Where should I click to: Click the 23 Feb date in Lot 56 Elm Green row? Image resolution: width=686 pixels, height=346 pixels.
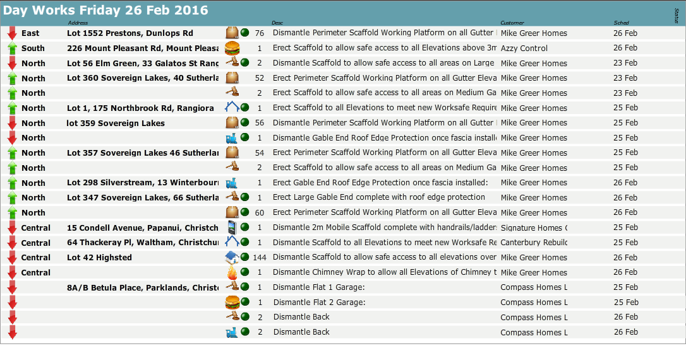[625, 63]
